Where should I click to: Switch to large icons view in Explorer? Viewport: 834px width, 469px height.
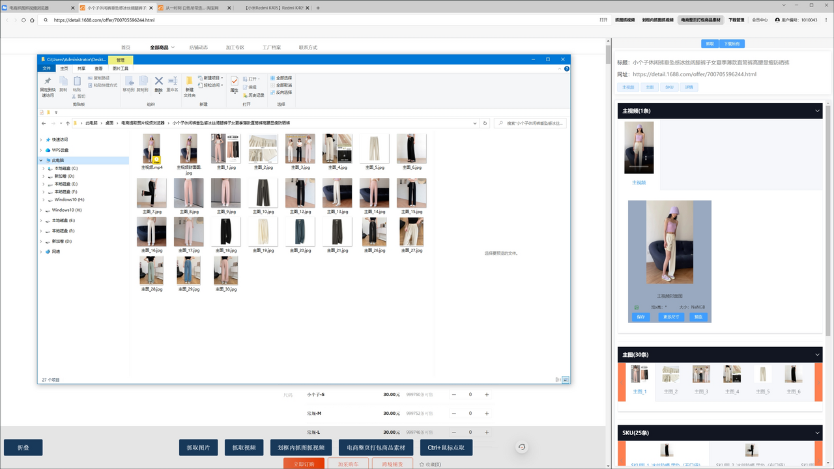pos(565,379)
